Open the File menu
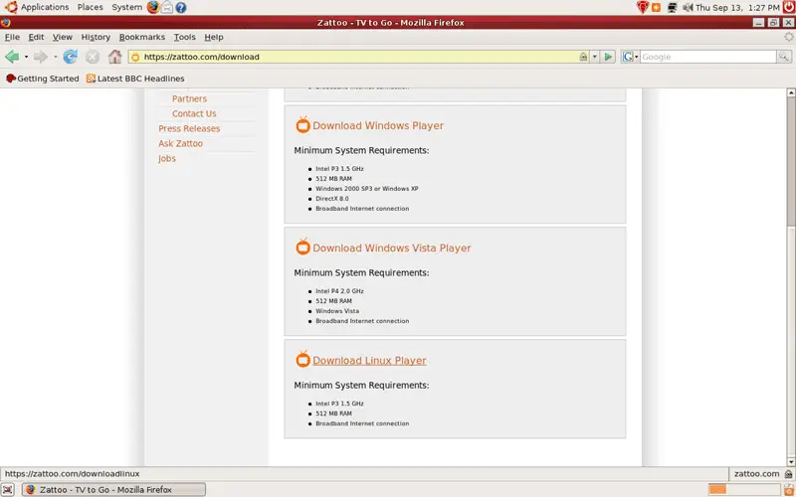This screenshot has width=796, height=497. 12,37
